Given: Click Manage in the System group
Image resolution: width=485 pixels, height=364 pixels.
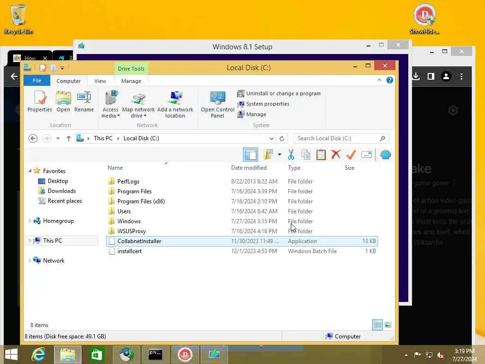Looking at the screenshot, I should point(252,114).
